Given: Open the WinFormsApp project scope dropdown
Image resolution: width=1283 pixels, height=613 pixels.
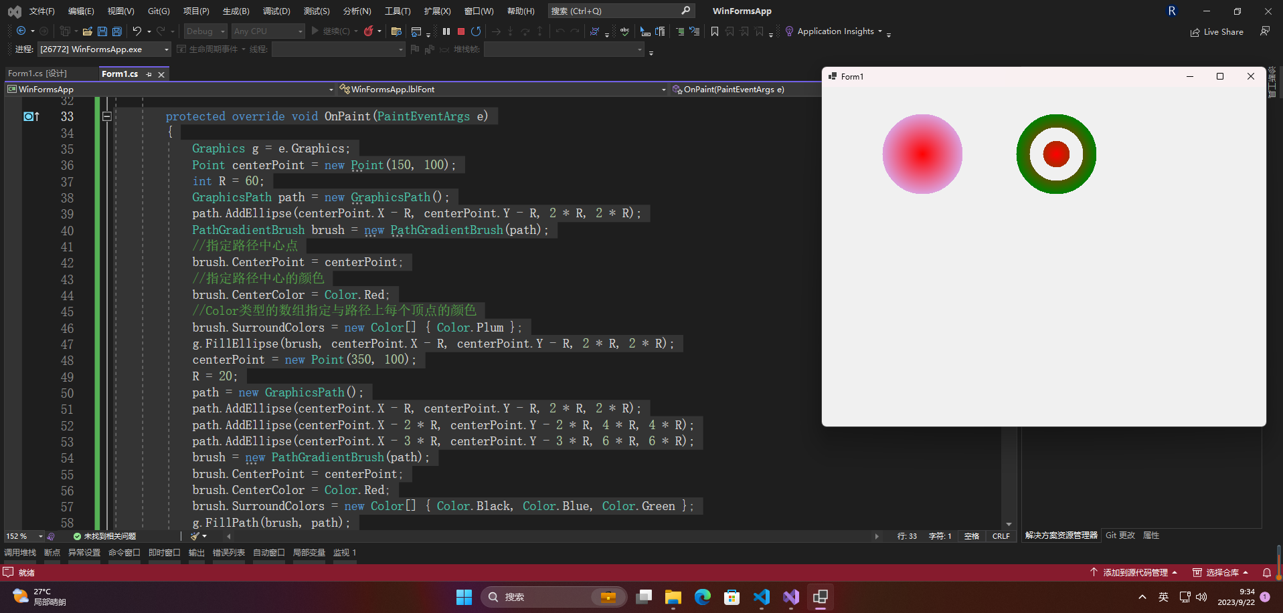Looking at the screenshot, I should coord(171,89).
